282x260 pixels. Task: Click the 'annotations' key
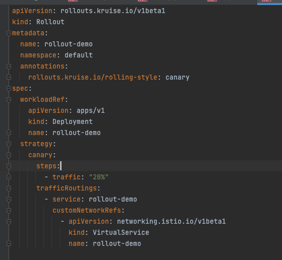pos(42,67)
